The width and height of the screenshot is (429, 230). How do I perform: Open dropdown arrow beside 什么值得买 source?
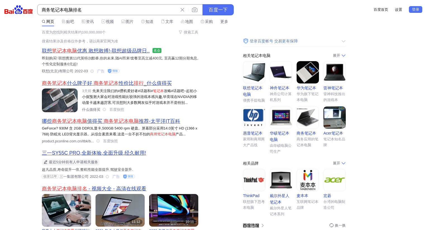click(104, 110)
